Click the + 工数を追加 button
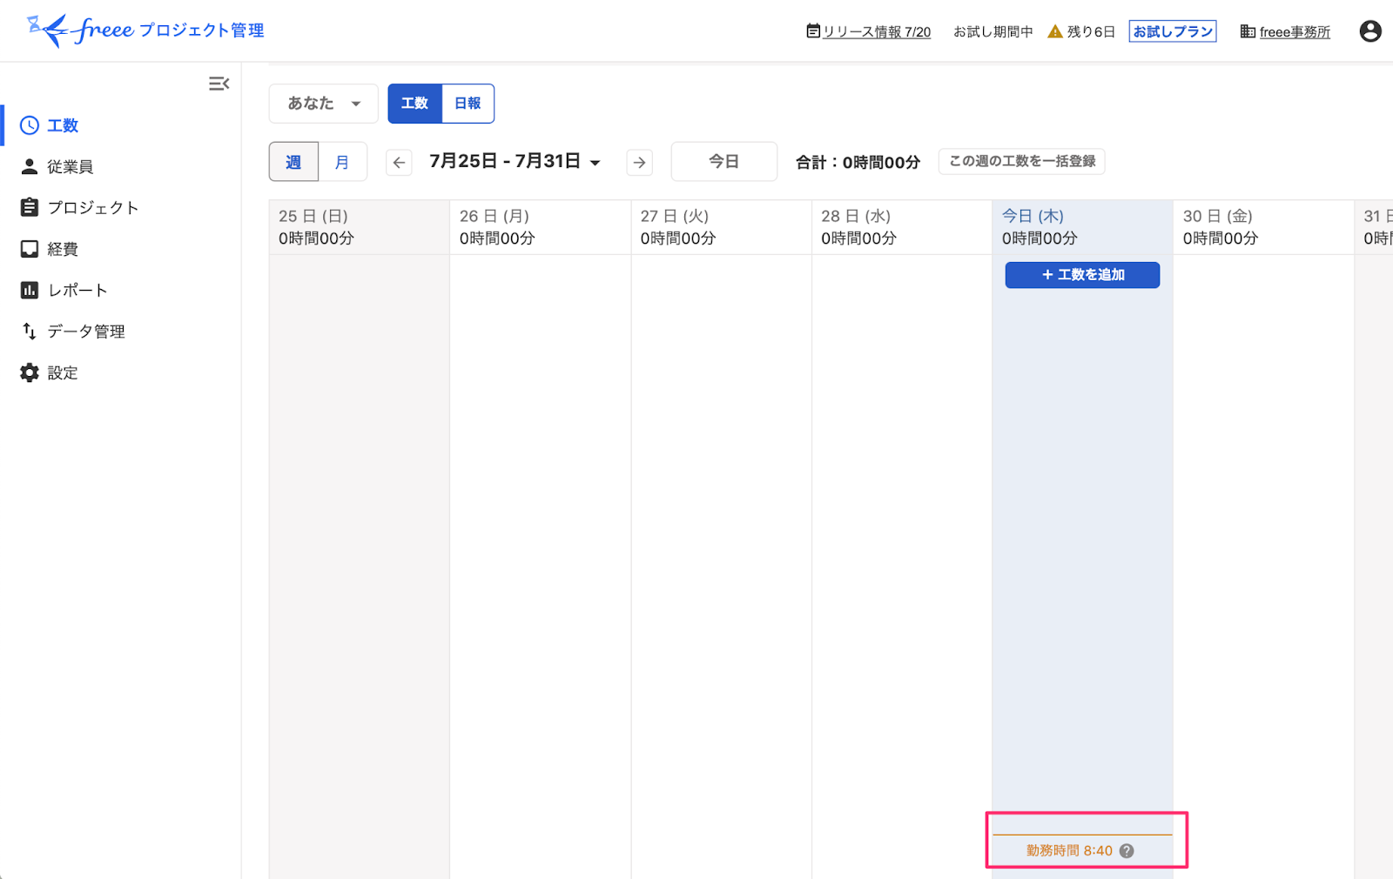 [x=1082, y=275]
